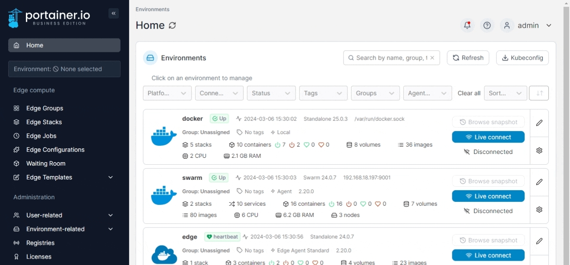
Task: Click Live connect for the docker environment
Action: 488,137
